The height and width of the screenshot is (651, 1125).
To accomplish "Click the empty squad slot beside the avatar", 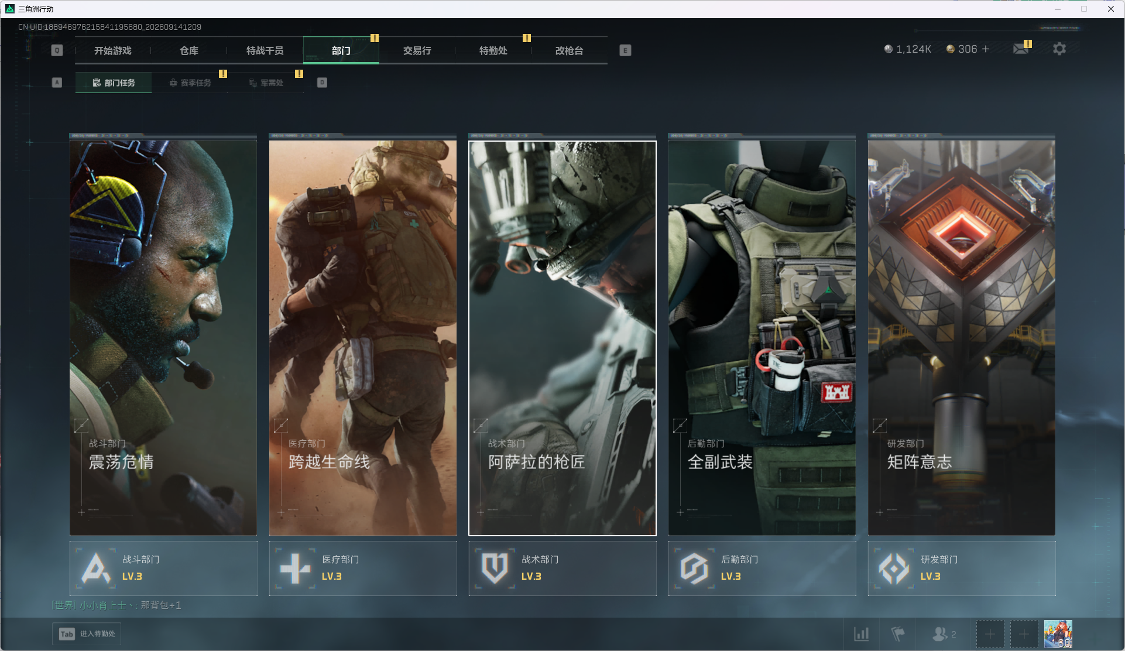I will tap(1024, 634).
